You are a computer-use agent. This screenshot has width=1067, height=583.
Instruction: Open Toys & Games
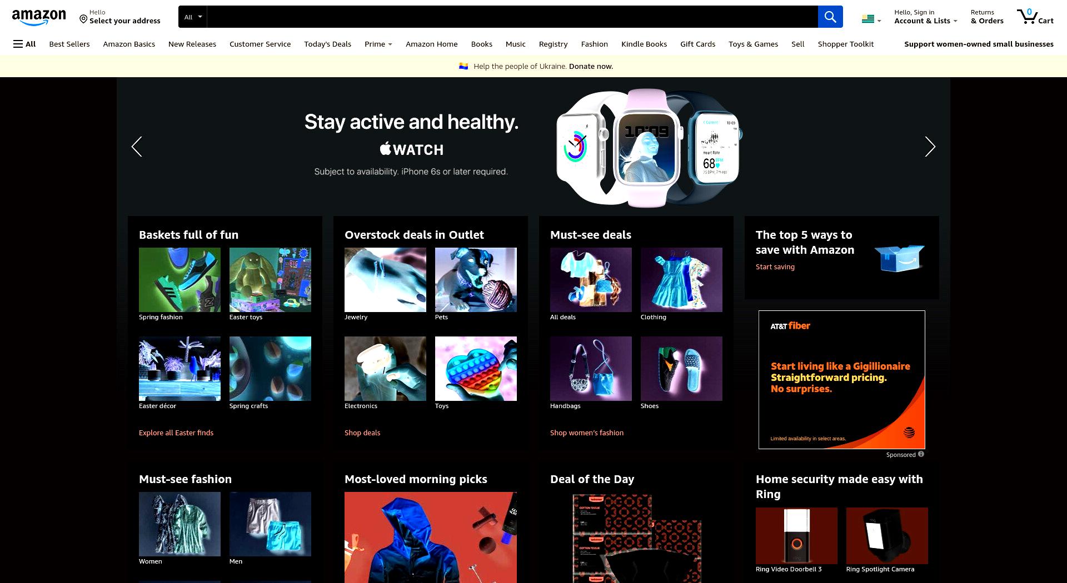pos(754,44)
